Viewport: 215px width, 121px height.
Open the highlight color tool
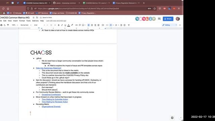click(x=72, y=25)
